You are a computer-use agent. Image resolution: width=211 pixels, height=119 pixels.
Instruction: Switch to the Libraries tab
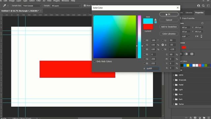189,13
